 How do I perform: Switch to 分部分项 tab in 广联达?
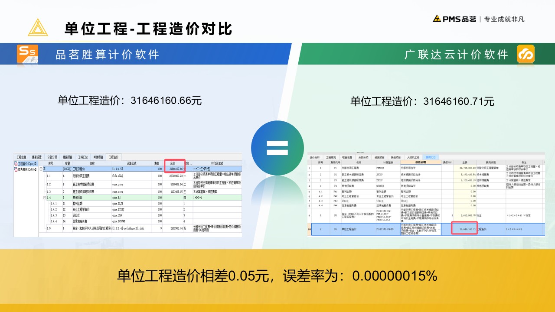pyautogui.click(x=363, y=157)
